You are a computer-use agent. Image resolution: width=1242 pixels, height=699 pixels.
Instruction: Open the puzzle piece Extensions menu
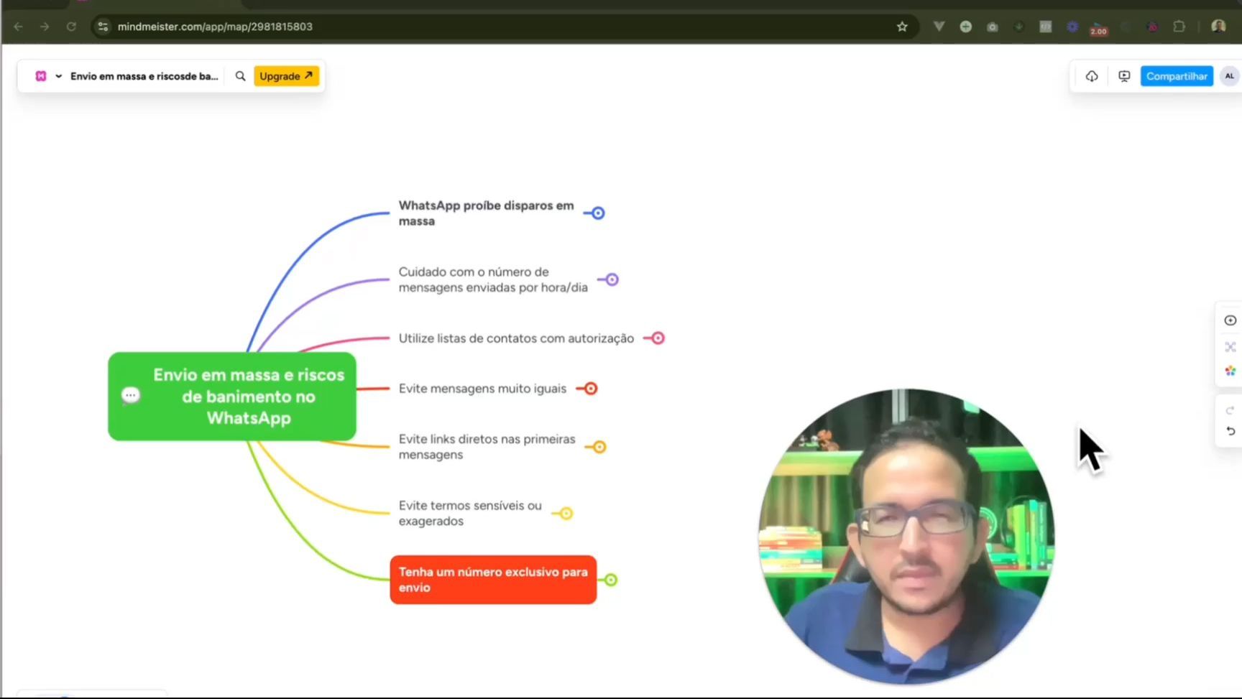pyautogui.click(x=1179, y=27)
